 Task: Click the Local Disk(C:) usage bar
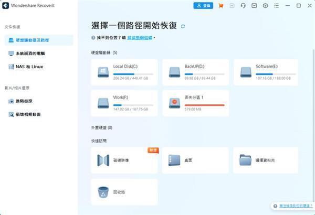click(133, 74)
